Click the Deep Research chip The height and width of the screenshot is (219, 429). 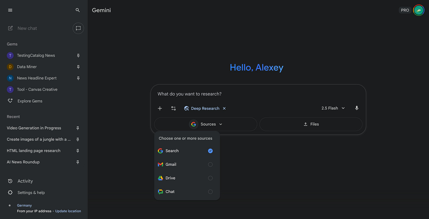pyautogui.click(x=202, y=108)
